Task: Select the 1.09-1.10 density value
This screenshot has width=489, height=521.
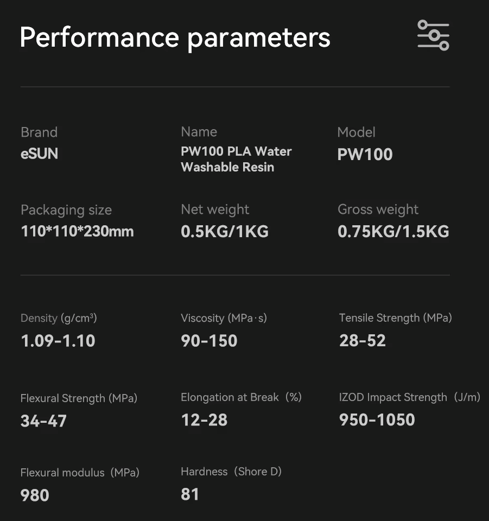Action: (x=58, y=341)
